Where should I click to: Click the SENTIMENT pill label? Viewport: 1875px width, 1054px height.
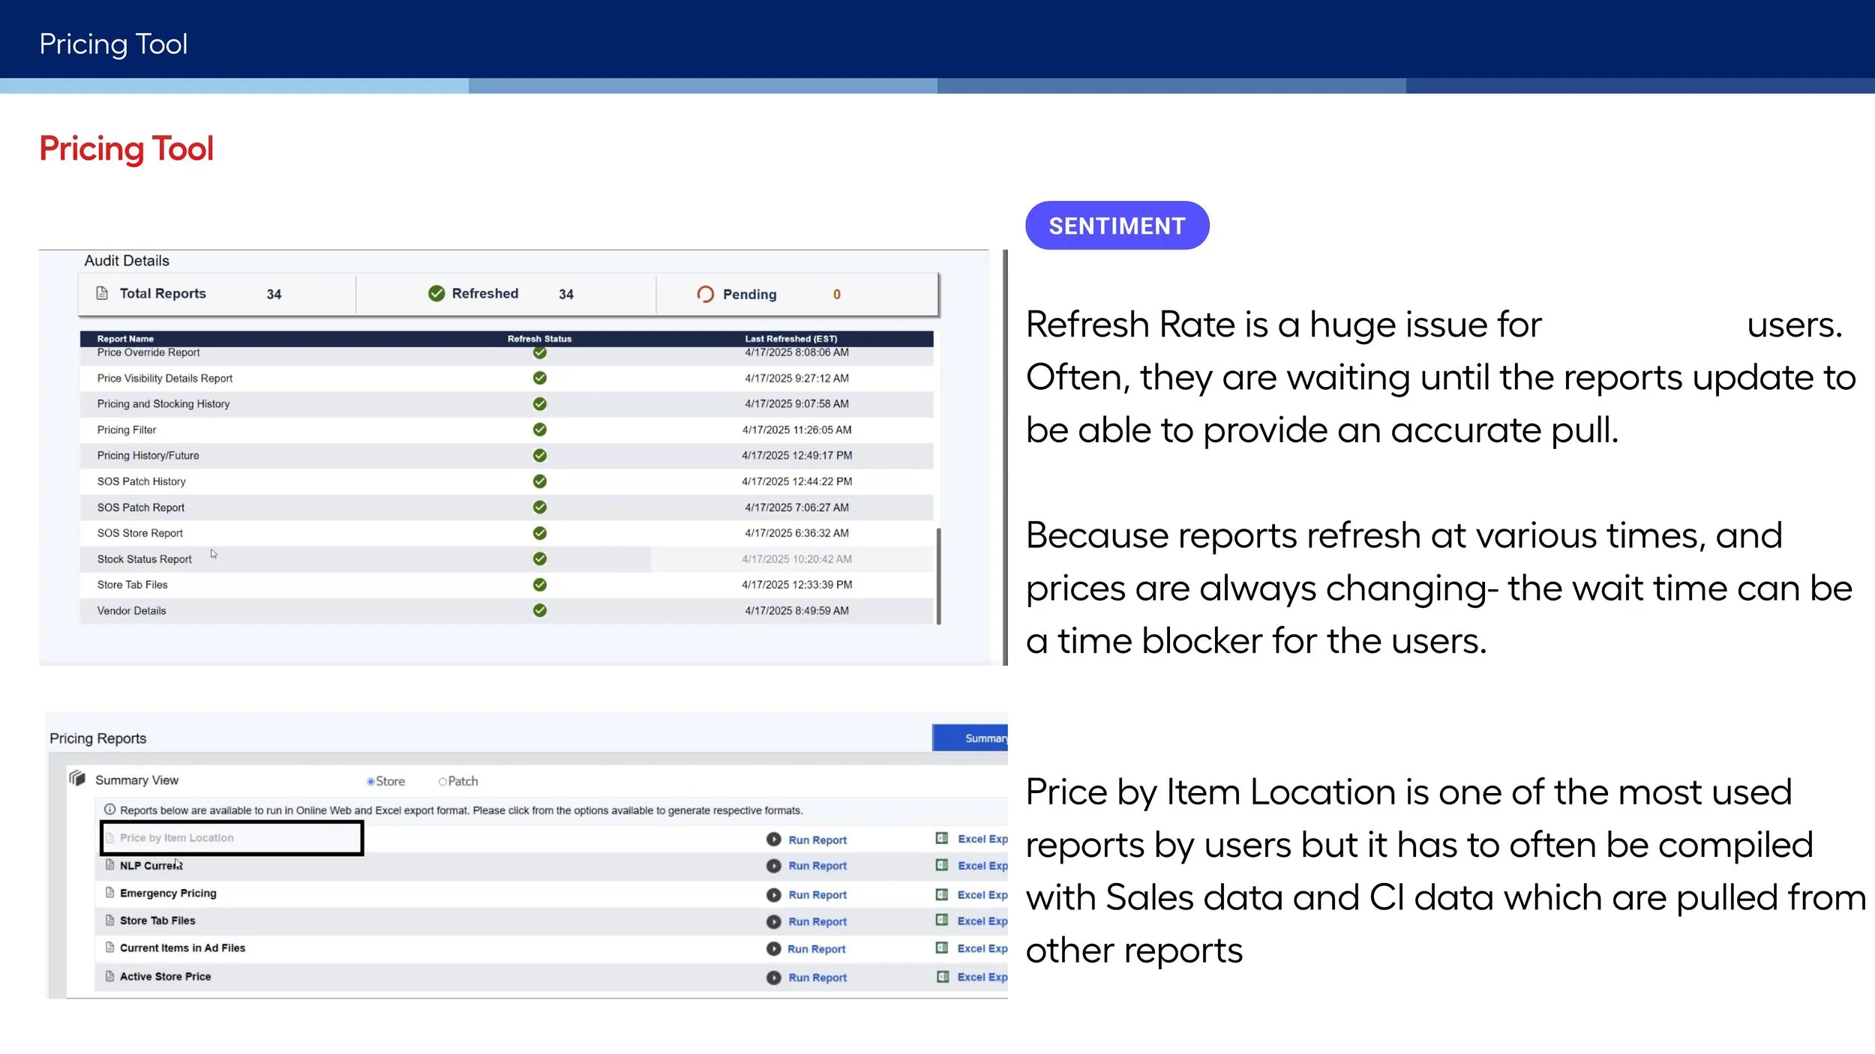coord(1117,226)
